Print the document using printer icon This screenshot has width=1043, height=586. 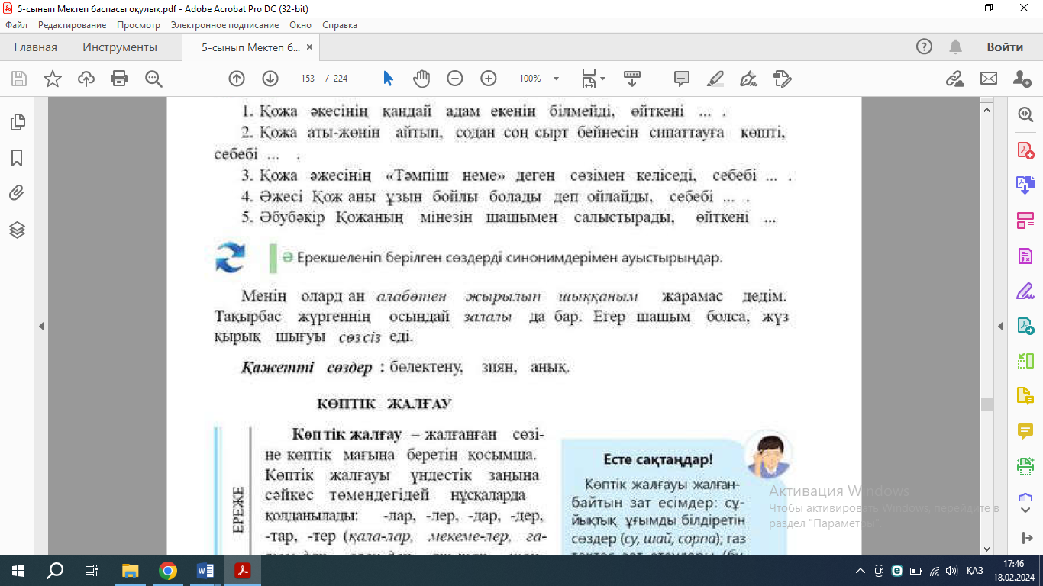pos(119,79)
